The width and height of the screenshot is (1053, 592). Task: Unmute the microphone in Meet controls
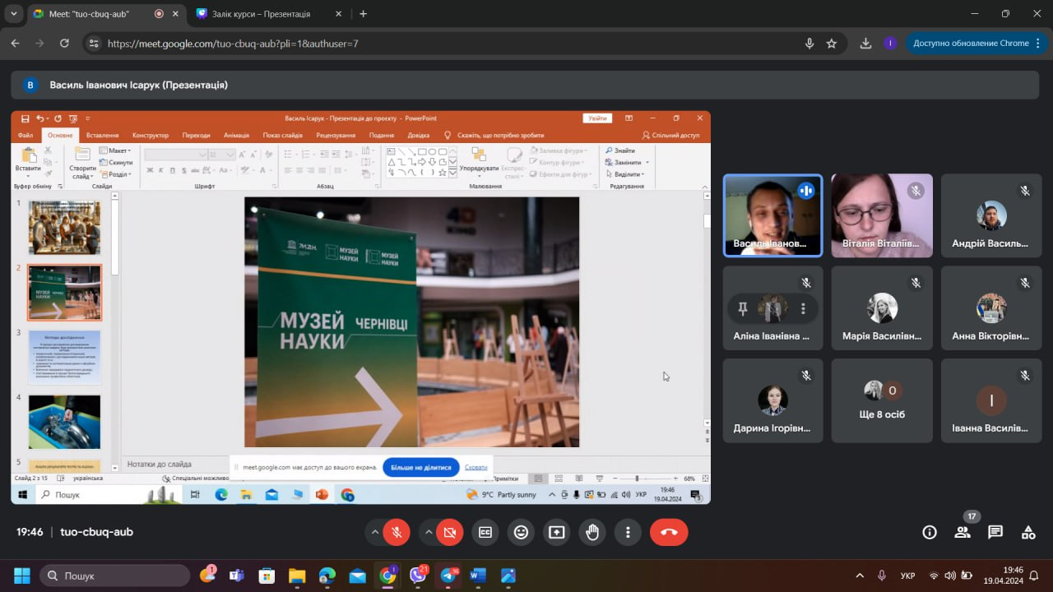tap(396, 532)
